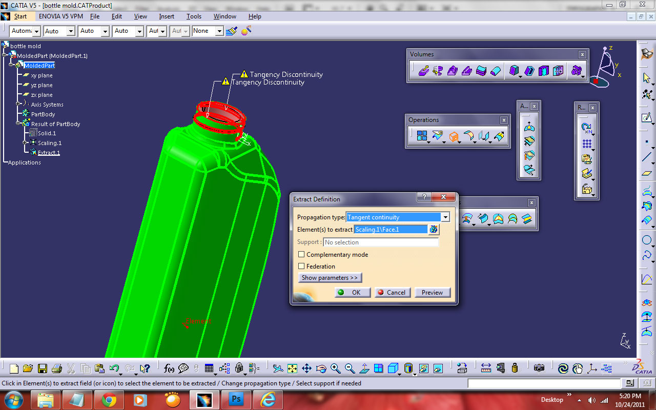Click the Volume Extrude icon in Volumes toolbar
Viewport: 656px width, 410px height.
click(424, 71)
